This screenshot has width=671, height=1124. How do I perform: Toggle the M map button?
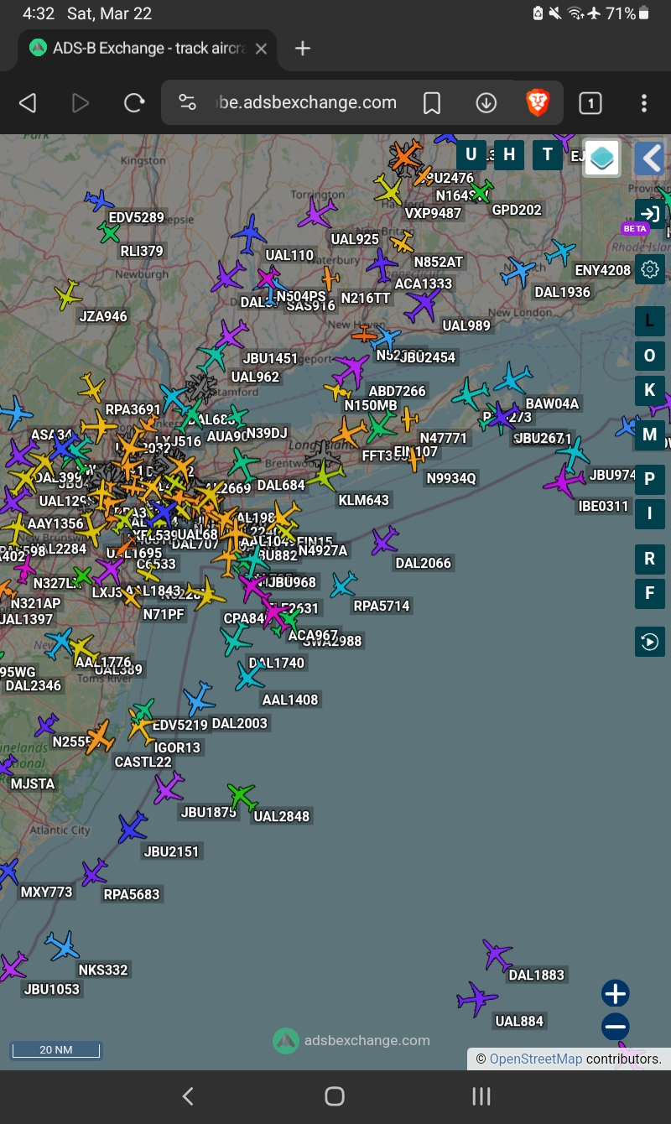click(649, 435)
